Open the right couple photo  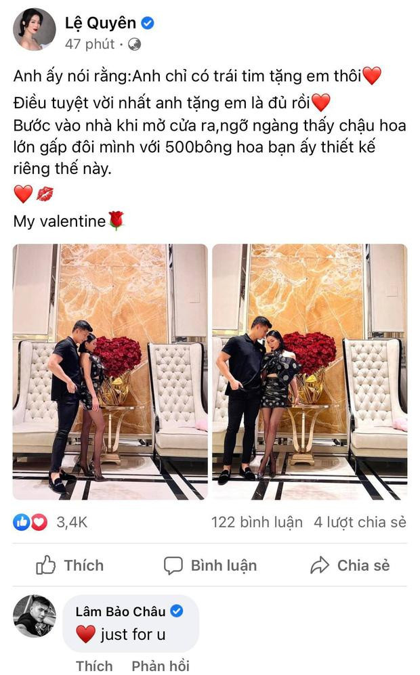click(310, 372)
